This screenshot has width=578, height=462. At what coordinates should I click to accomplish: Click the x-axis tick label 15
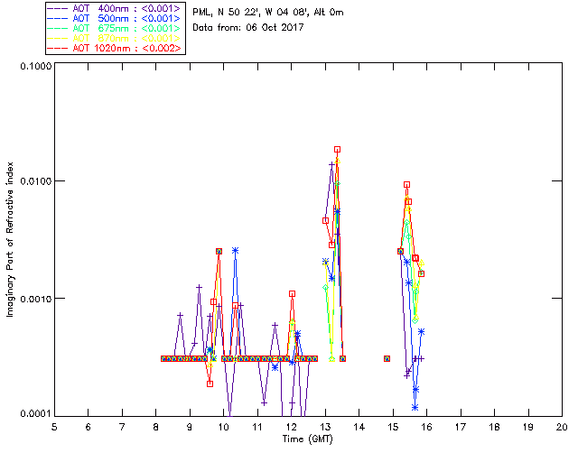(393, 427)
